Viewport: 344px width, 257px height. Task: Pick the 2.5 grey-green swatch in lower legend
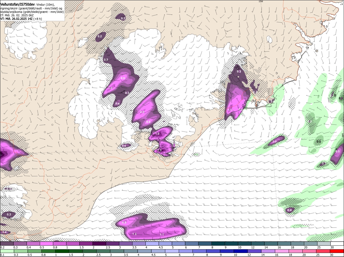pos(103,251)
